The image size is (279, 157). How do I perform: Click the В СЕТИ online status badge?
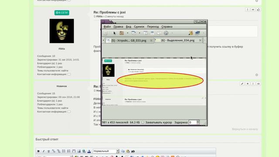pyautogui.click(x=62, y=13)
